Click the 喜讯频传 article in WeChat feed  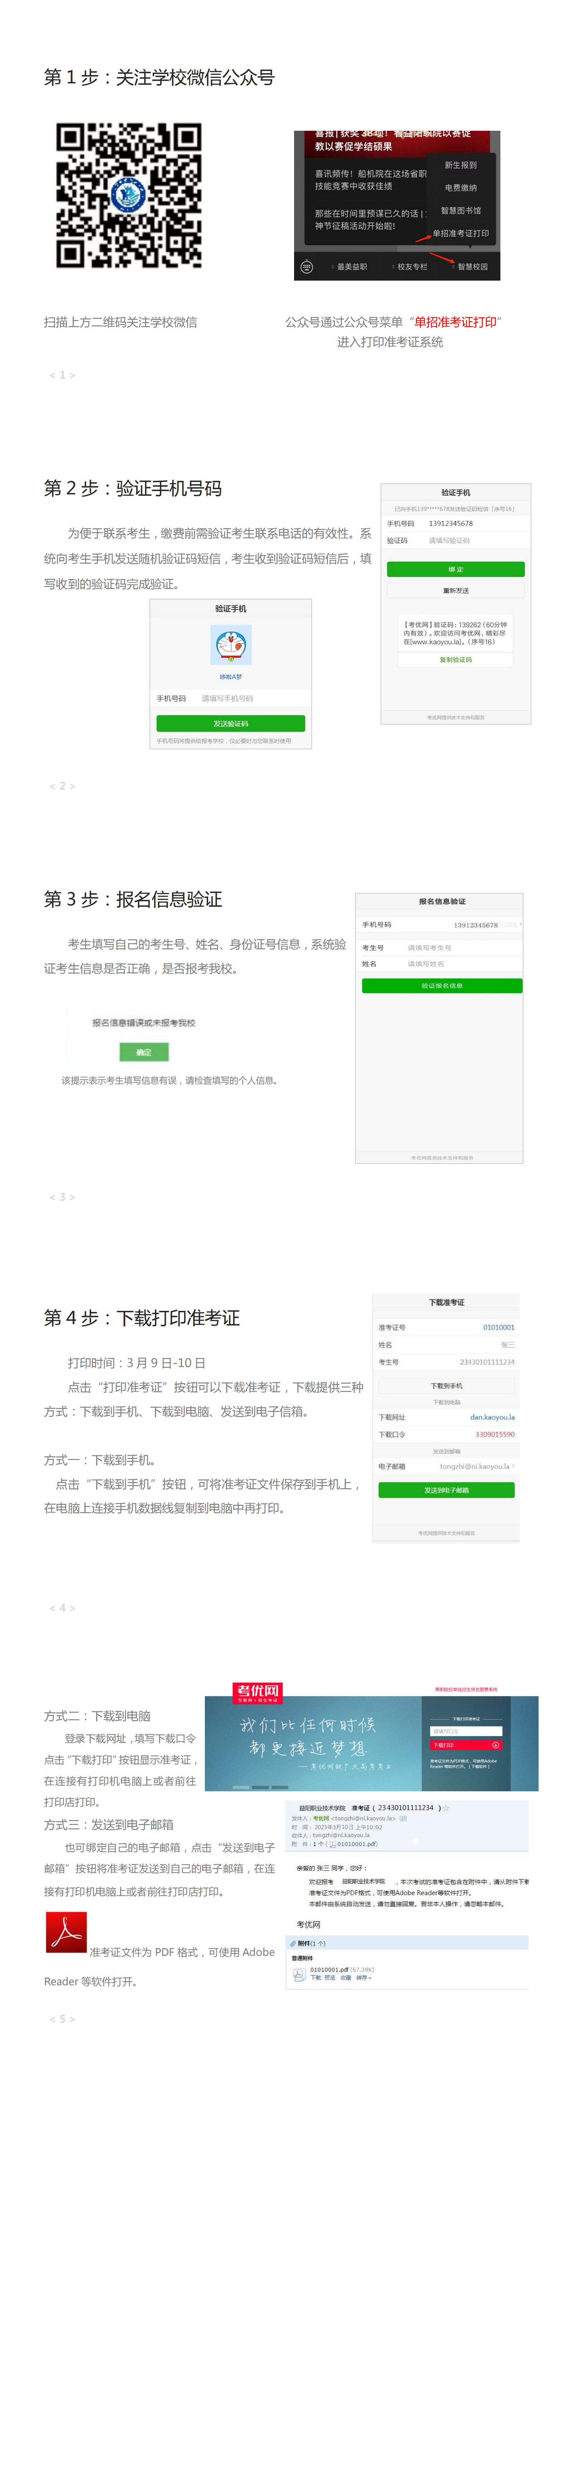(370, 180)
